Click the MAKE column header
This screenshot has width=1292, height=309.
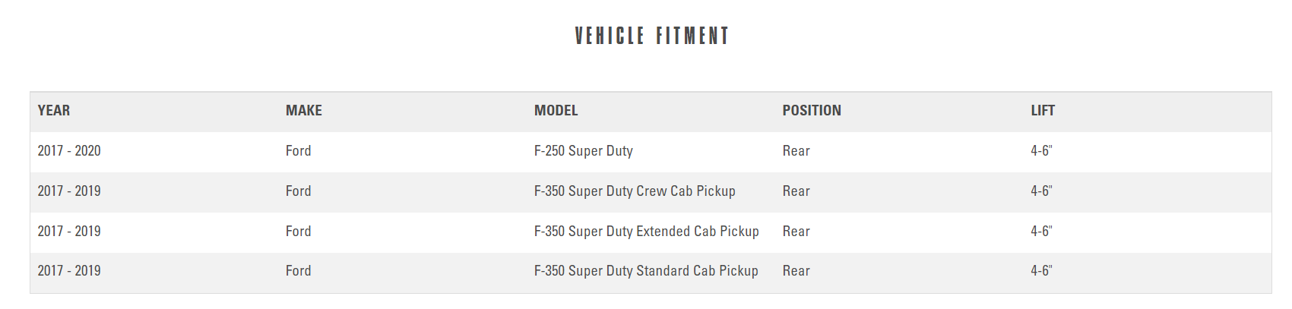[304, 111]
